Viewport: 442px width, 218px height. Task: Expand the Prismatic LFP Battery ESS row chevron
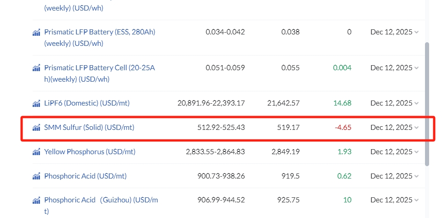416,32
